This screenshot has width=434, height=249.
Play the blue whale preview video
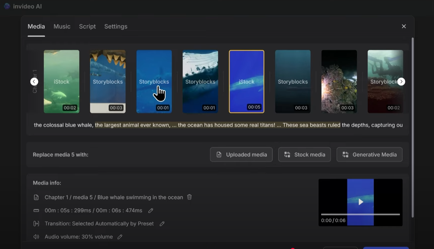point(361,202)
